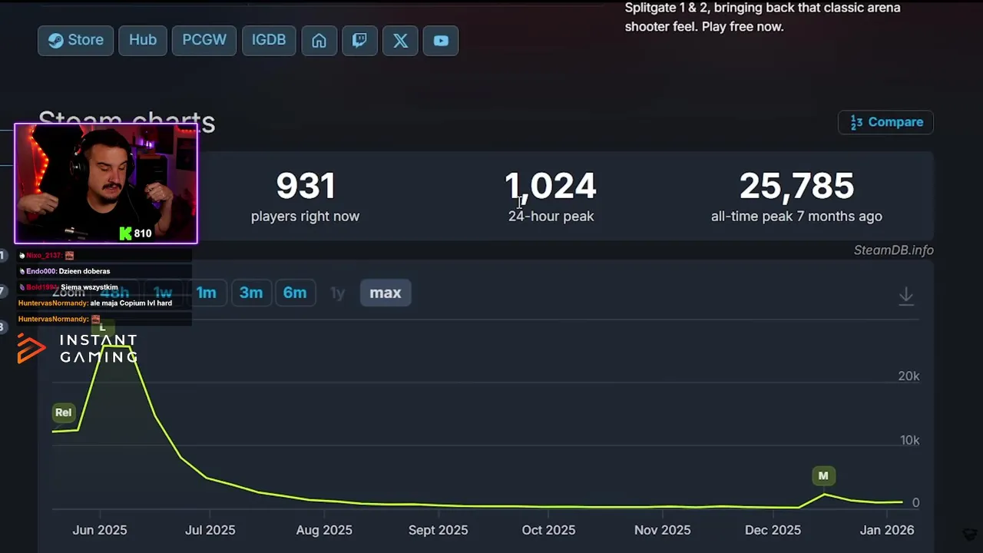This screenshot has height=553, width=983.
Task: Click the 'Dec 2025' axis label
Action: (773, 530)
